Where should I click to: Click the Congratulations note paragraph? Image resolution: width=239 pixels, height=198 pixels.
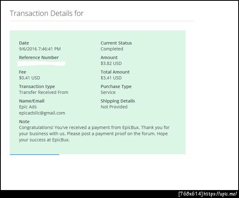[x=94, y=134]
